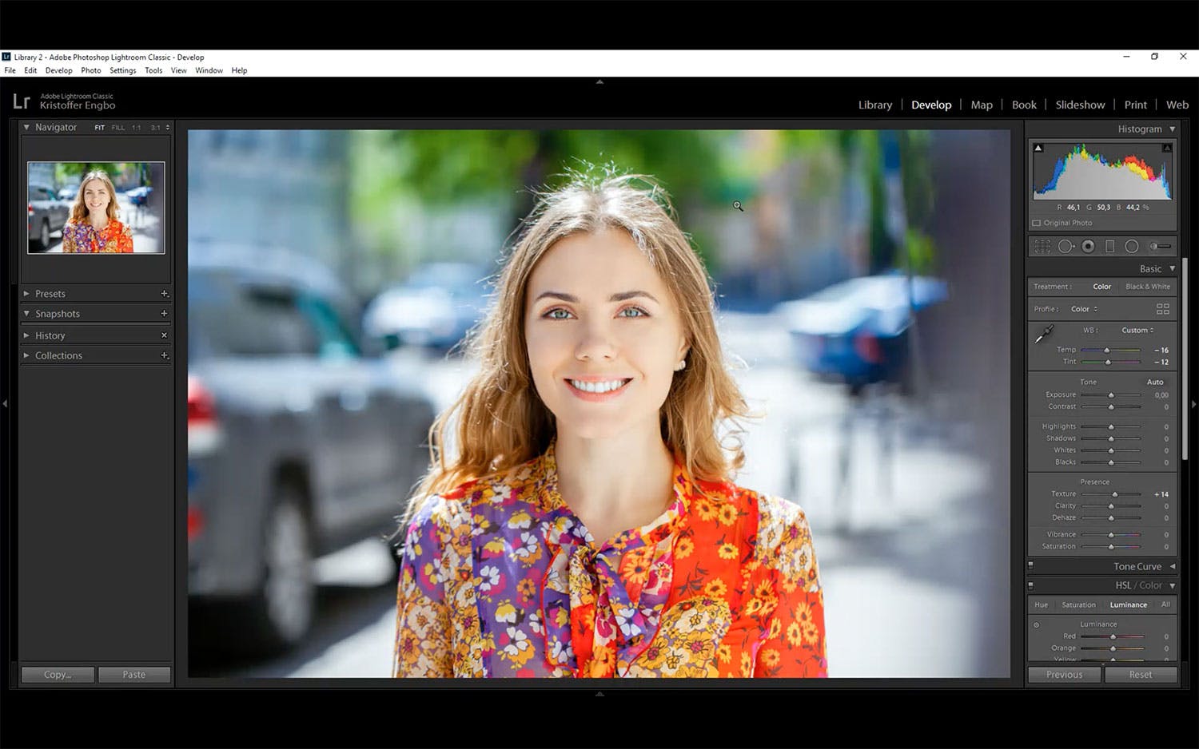Switch to the Library module
Viewport: 1199px width, 749px height.
tap(875, 105)
